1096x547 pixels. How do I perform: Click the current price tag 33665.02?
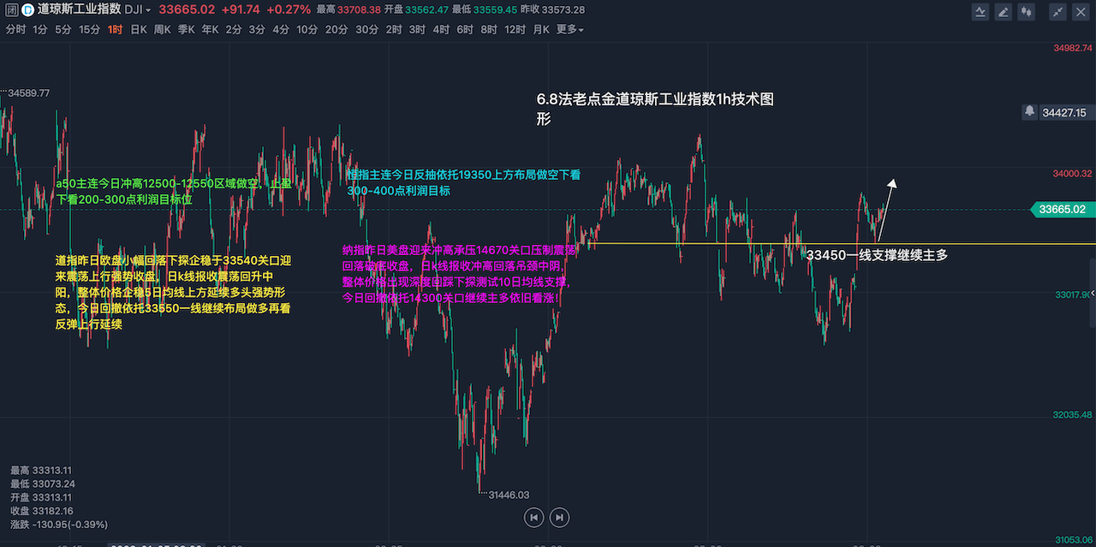pyautogui.click(x=1062, y=210)
